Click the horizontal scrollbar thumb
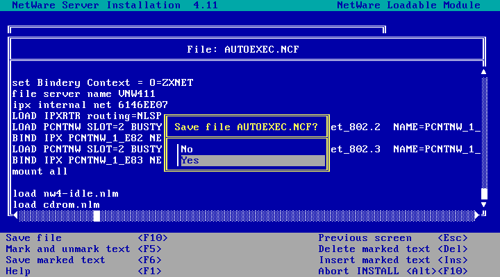This screenshot has width=500, height=277. tap(97, 216)
